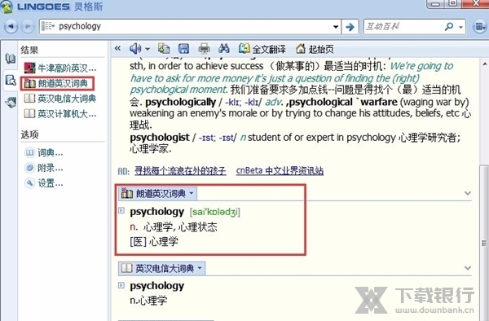This screenshot has height=321, width=489.
Task: Open 附录... option
Action: (44, 168)
